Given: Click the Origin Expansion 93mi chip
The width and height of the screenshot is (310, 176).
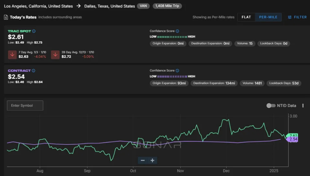Looking at the screenshot, I should (x=169, y=83).
